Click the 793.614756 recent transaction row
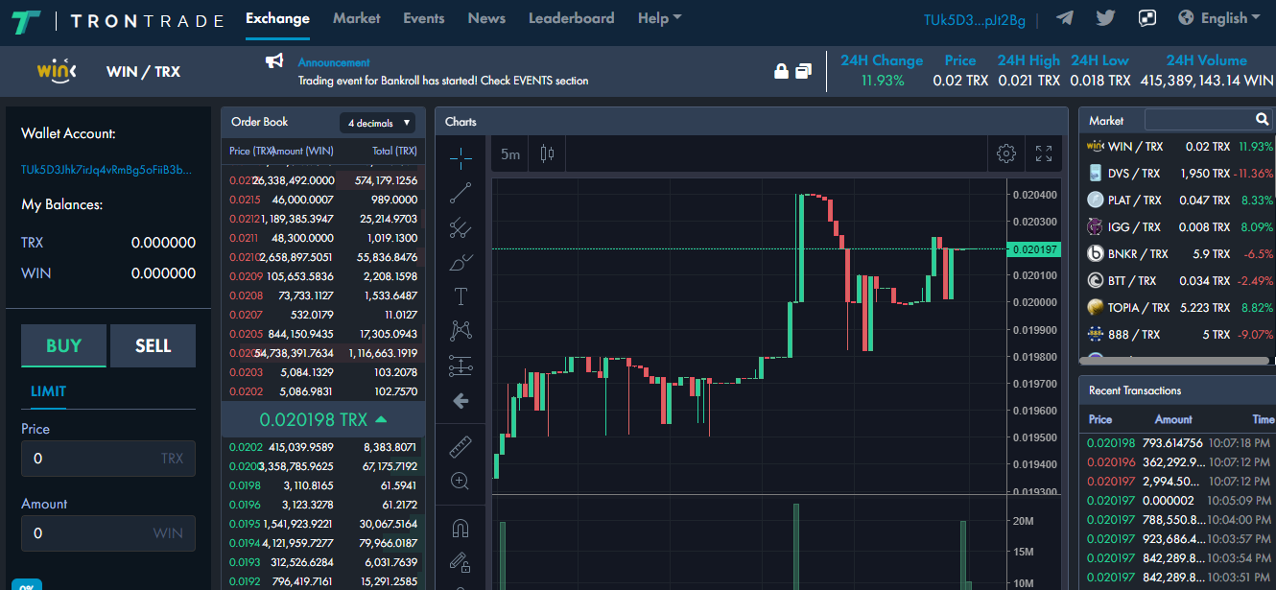 point(1179,443)
